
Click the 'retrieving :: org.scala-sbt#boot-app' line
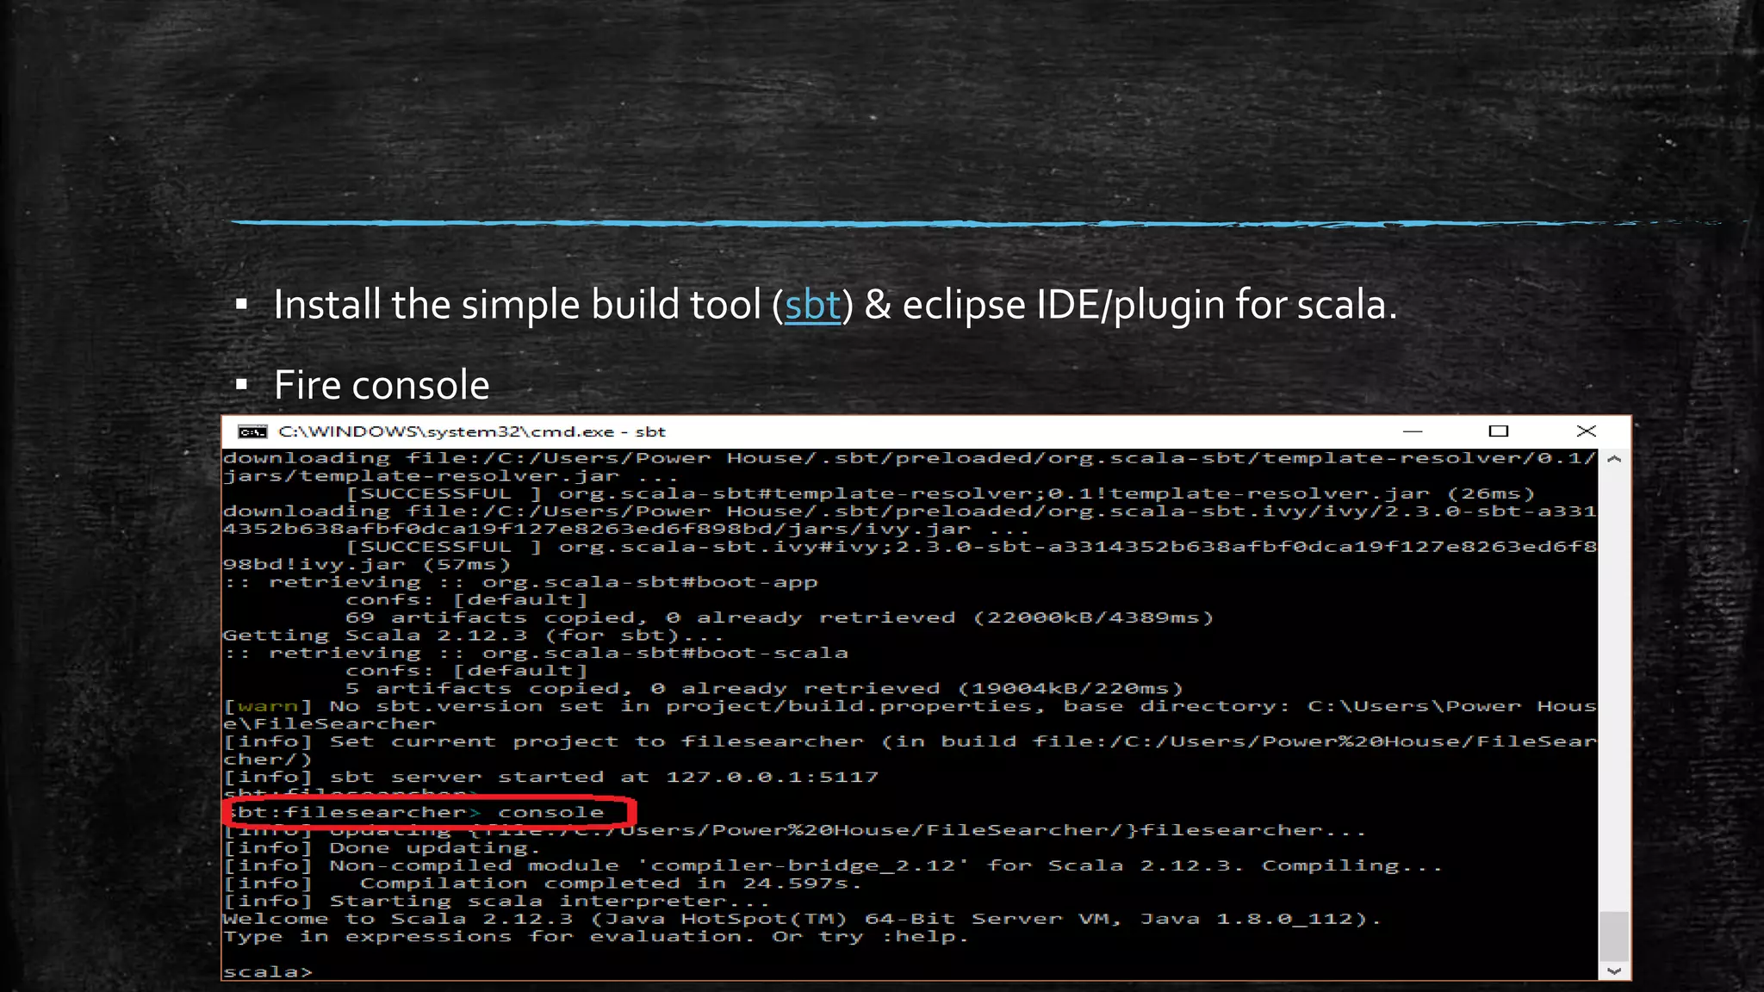[x=520, y=582]
